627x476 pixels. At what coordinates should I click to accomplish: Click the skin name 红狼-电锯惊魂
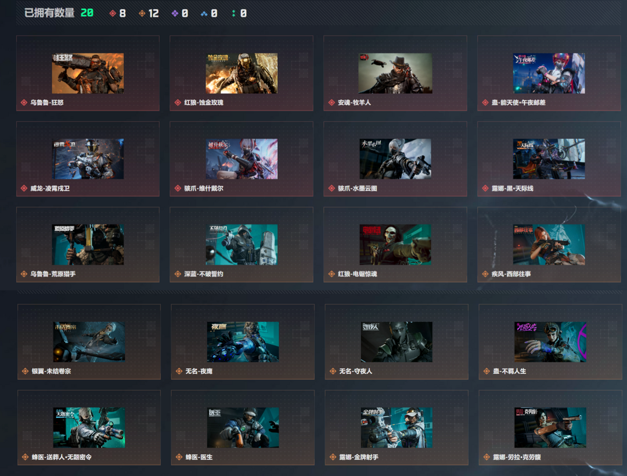358,274
